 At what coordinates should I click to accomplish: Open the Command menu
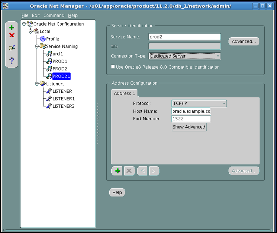pos(54,15)
